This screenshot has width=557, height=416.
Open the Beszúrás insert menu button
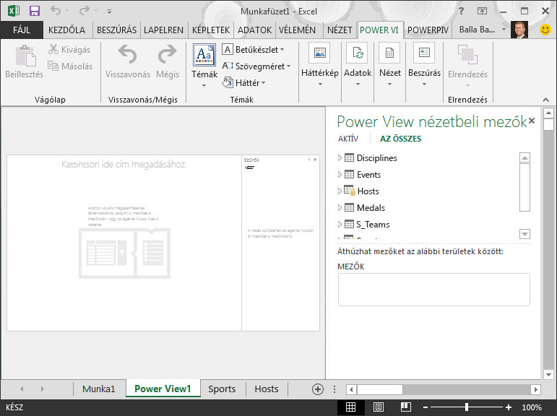[424, 65]
